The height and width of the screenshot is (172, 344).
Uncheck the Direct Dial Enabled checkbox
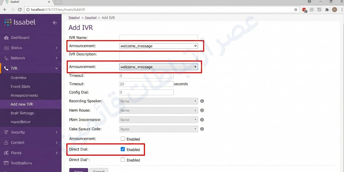coord(123,149)
